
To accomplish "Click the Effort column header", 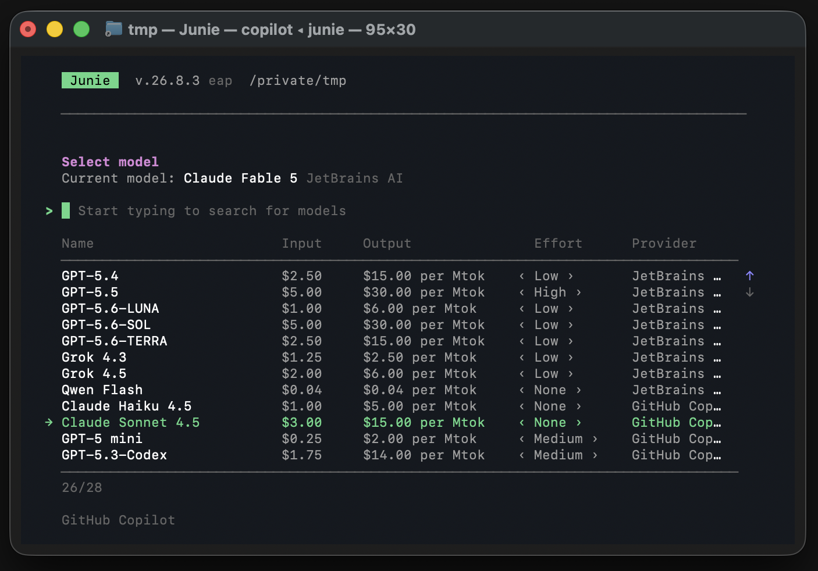I will click(x=559, y=244).
